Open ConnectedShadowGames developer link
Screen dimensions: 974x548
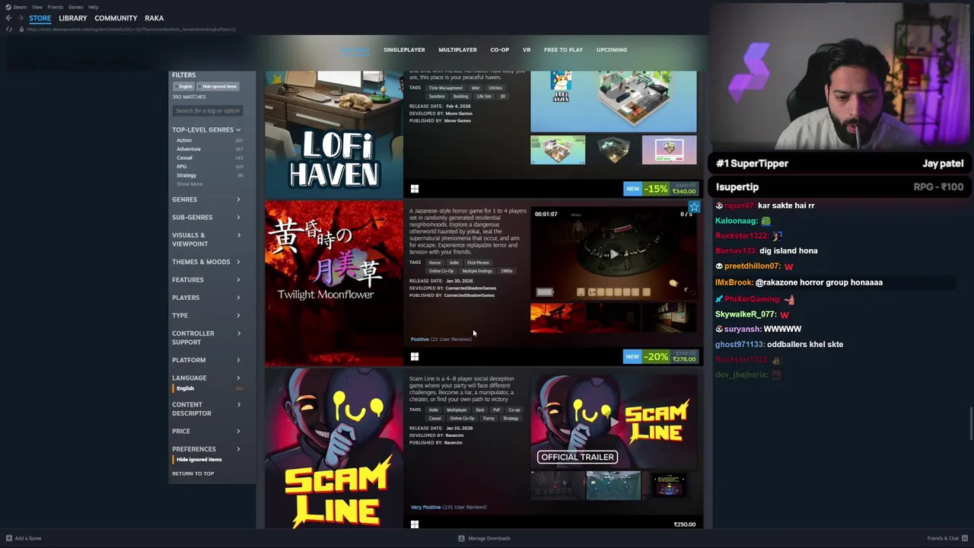[470, 288]
